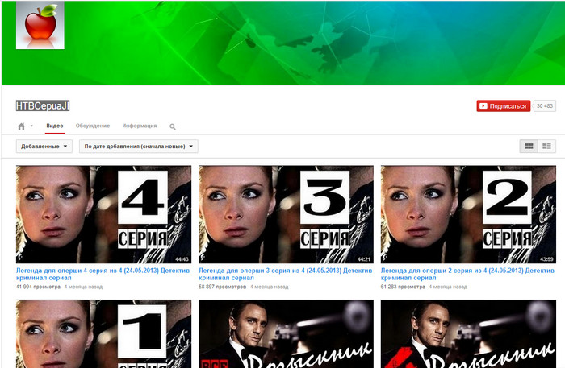The image size is (565, 368).
Task: Click the 44:21 duration badge
Action: click(364, 259)
